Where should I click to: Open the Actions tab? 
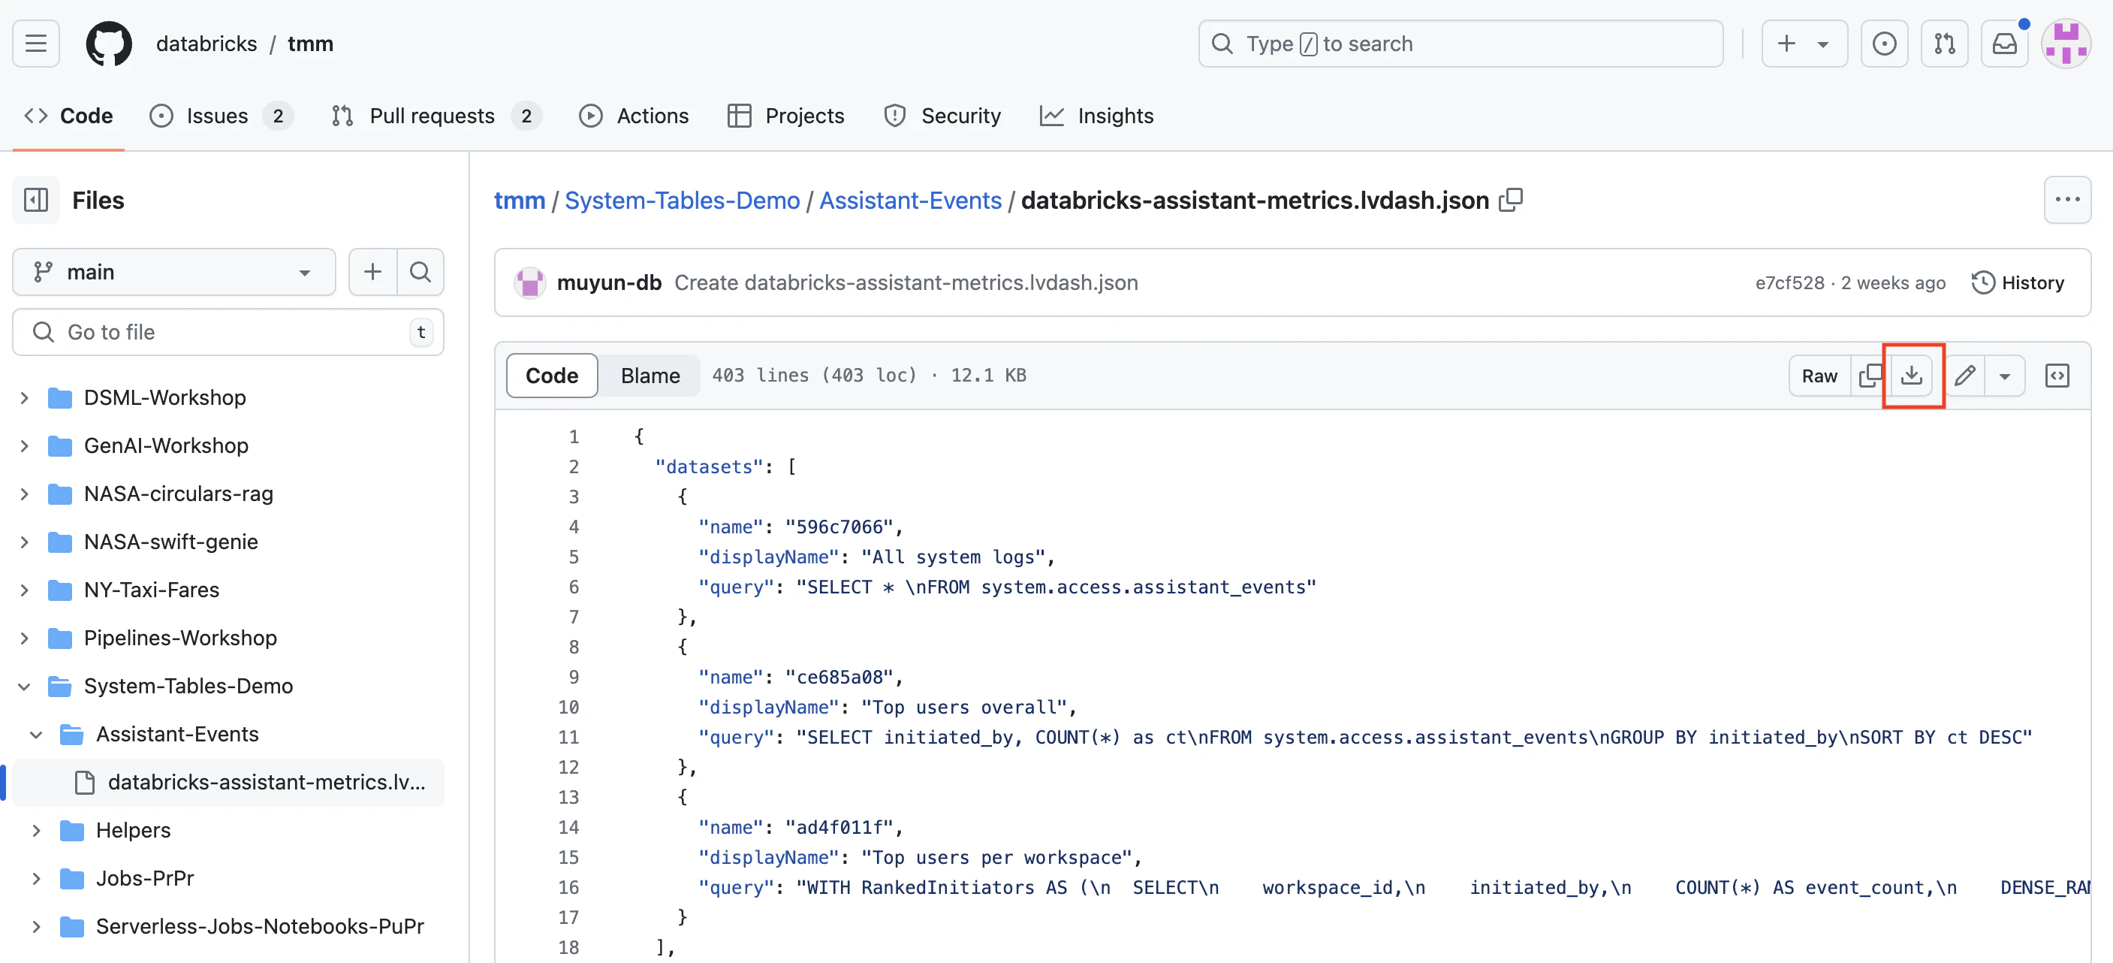click(x=634, y=116)
